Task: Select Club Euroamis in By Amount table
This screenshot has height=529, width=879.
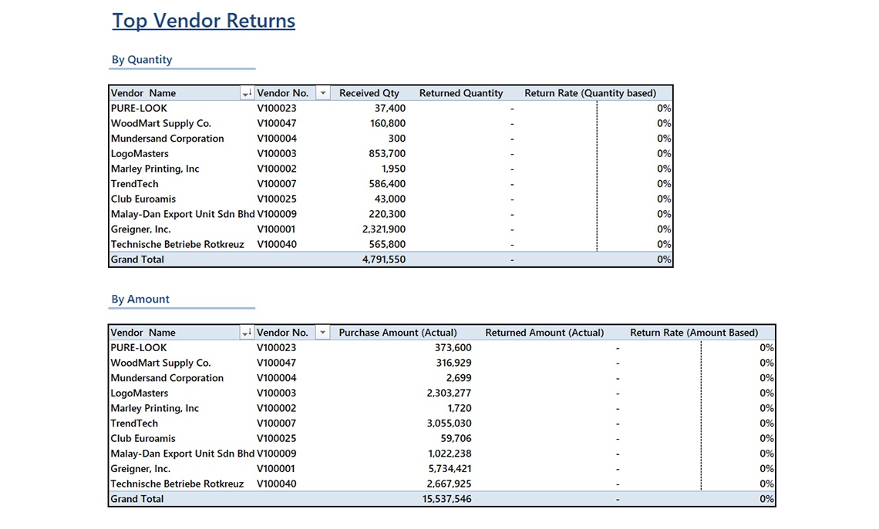Action: coord(143,439)
